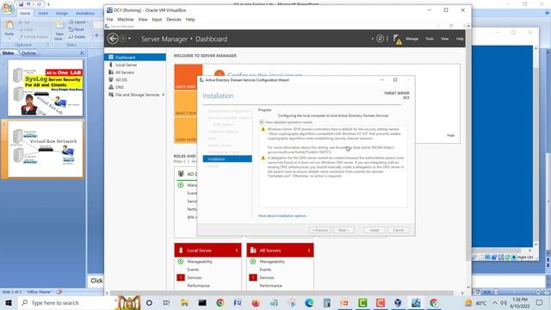
Task: Close the PowerPoint slides pane
Action: (x=82, y=53)
